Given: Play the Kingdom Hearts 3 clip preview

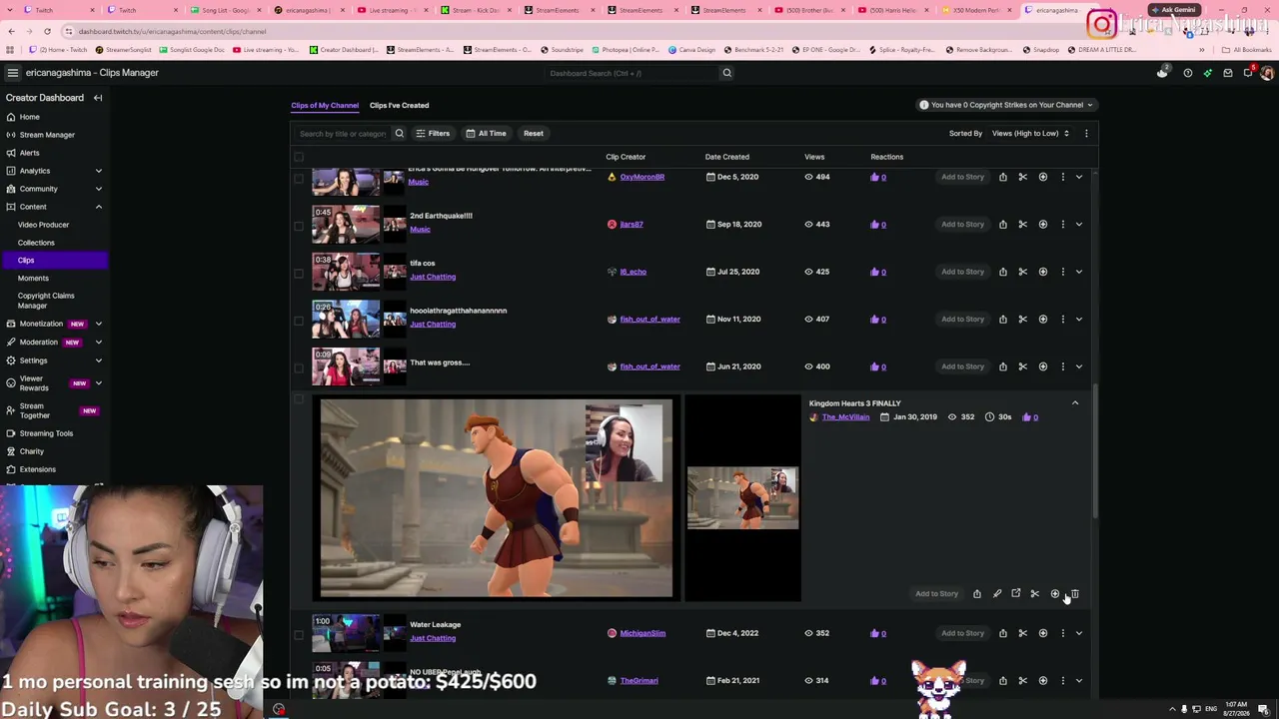Looking at the screenshot, I should click(497, 498).
